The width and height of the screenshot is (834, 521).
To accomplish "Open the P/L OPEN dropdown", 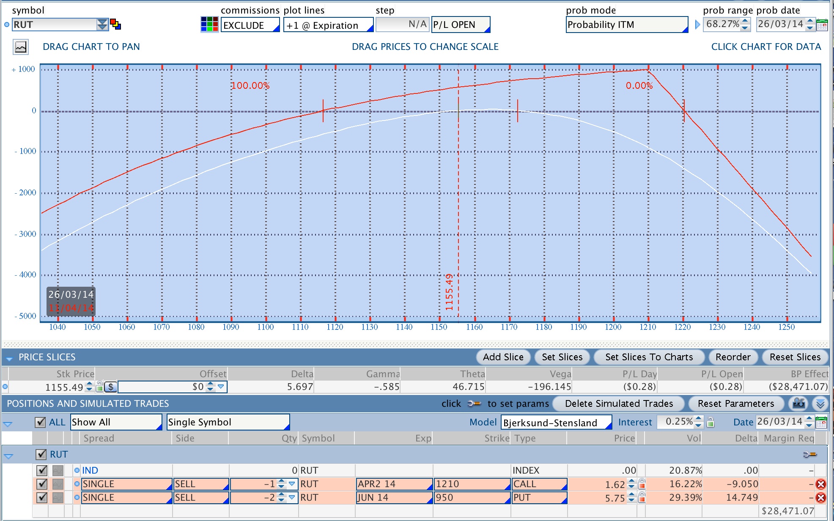I will click(461, 25).
